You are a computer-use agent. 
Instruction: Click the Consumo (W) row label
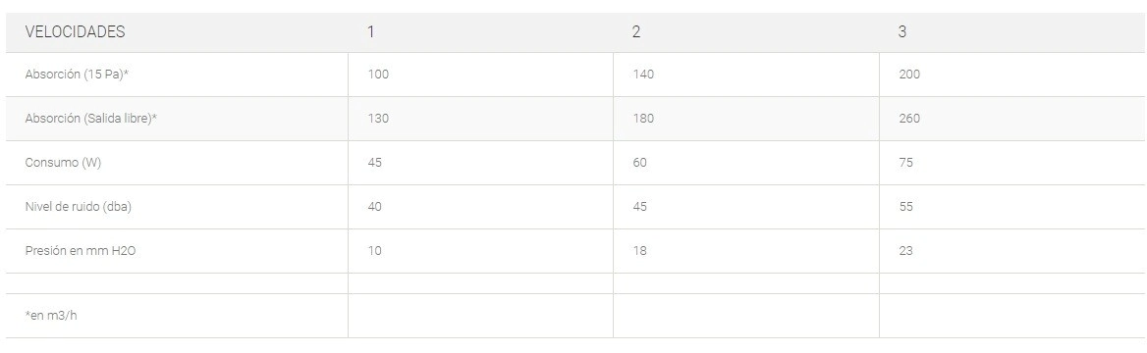click(63, 162)
